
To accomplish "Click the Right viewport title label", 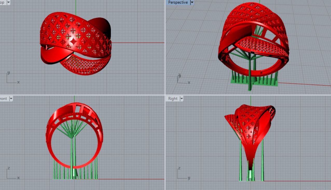I will coord(173,98).
